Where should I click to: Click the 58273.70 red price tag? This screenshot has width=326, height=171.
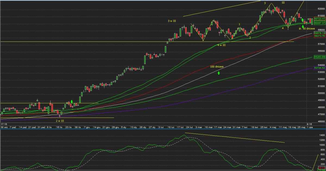[319, 36]
